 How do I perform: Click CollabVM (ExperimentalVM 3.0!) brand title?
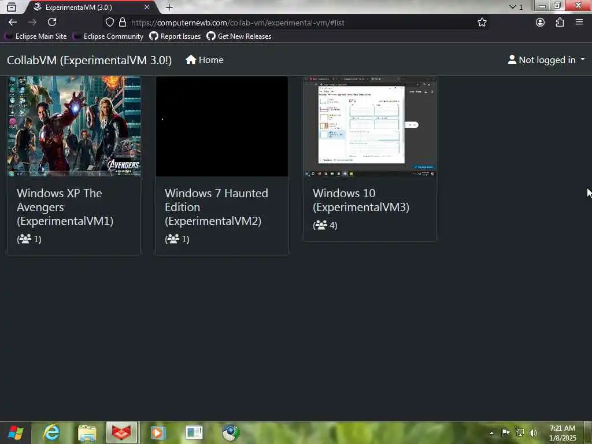pos(90,60)
